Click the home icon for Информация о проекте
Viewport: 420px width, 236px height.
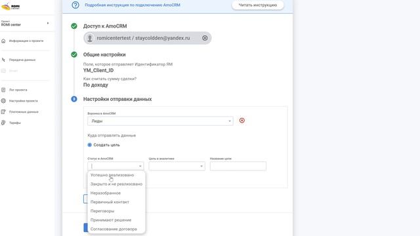(3, 41)
